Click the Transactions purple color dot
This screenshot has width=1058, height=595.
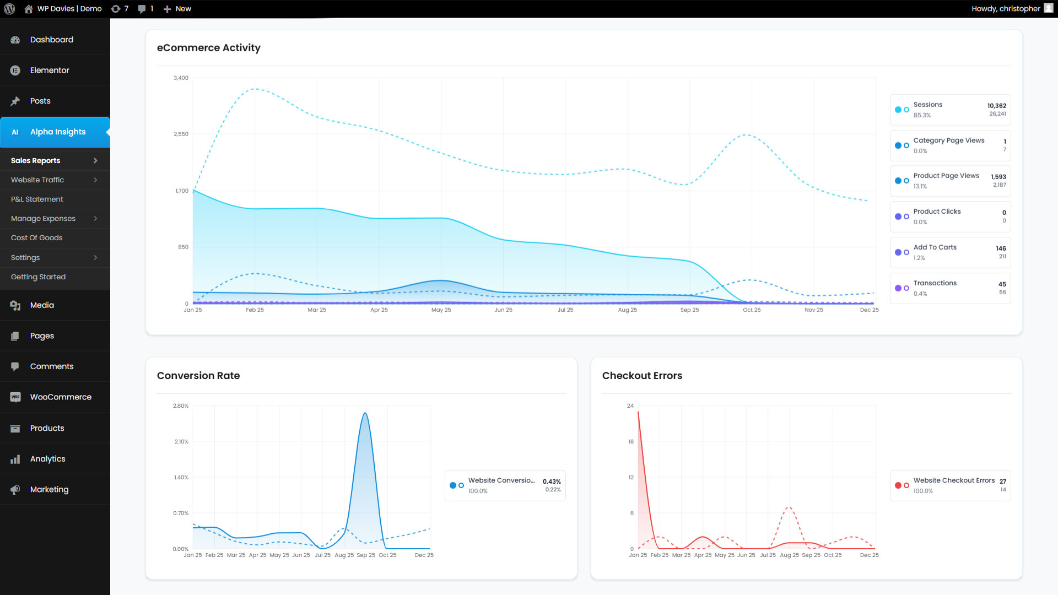(x=898, y=288)
